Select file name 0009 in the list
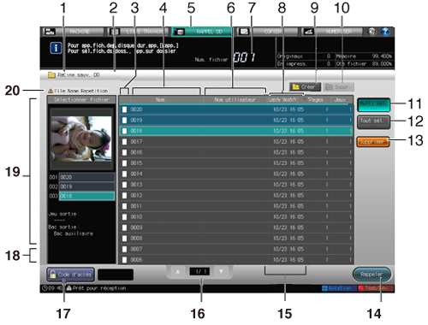The height and width of the screenshot is (325, 428). [136, 227]
